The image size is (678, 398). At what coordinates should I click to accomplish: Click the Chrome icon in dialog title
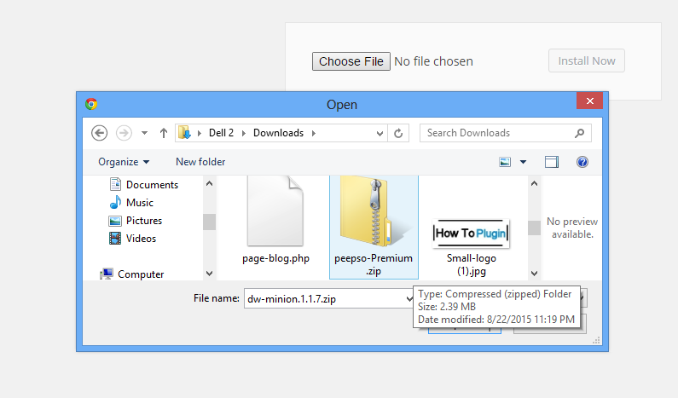(91, 104)
